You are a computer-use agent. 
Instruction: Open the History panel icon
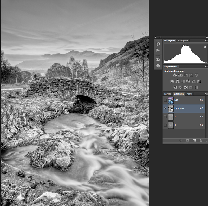tap(158, 44)
